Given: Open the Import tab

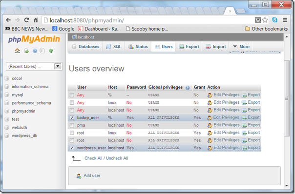Looking at the screenshot, I should (215, 47).
